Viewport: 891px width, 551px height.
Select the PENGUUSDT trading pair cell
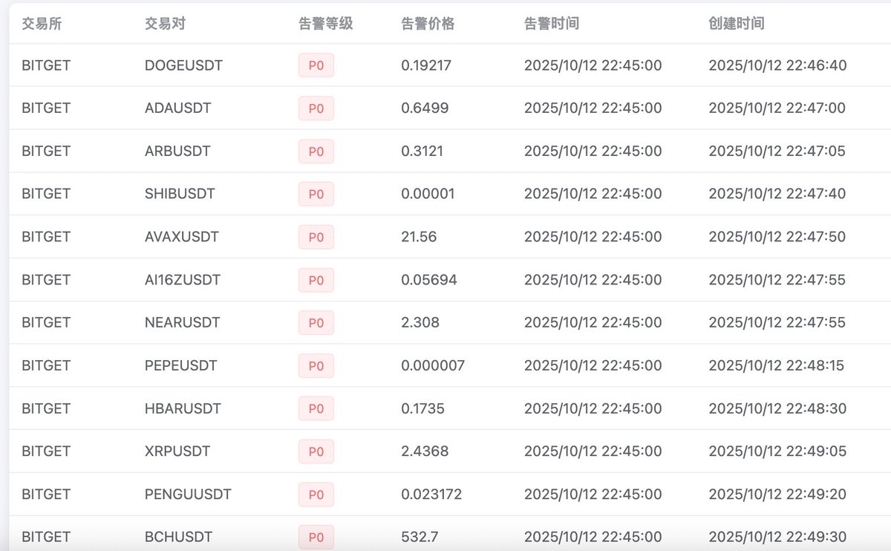pyautogui.click(x=188, y=495)
